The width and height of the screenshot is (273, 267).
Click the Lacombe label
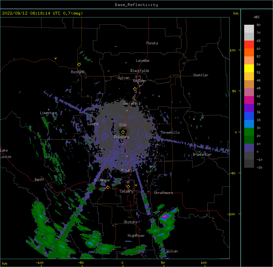coord(143,61)
